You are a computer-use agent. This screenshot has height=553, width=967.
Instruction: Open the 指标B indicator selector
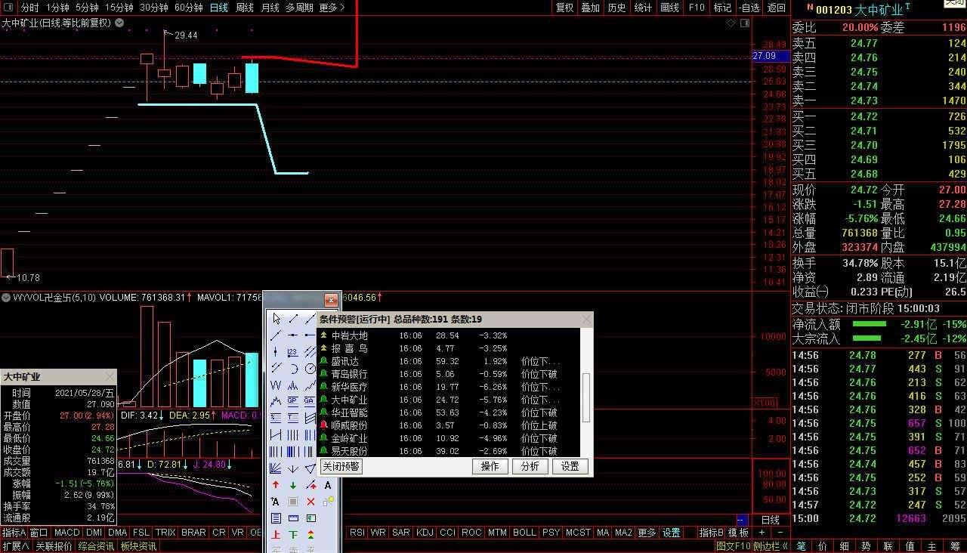[711, 533]
